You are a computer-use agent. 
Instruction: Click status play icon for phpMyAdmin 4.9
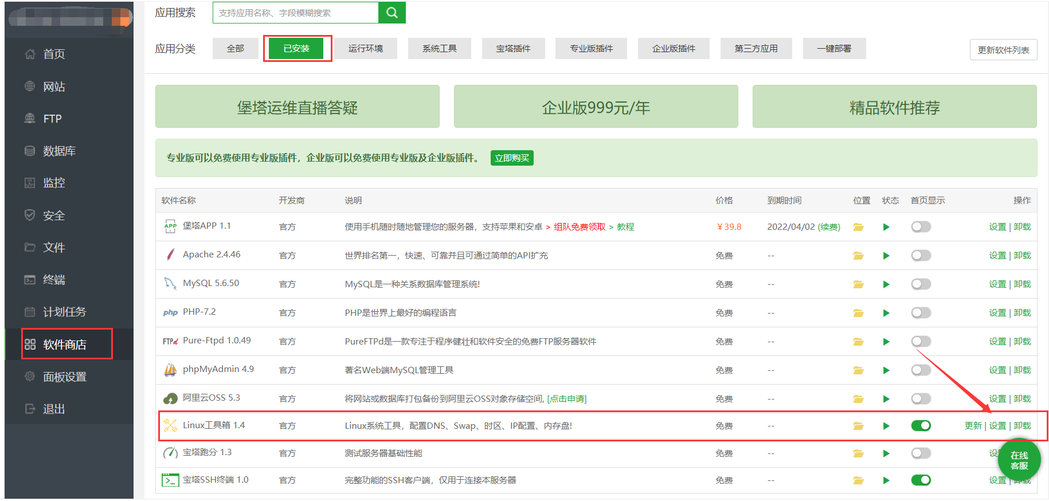886,370
